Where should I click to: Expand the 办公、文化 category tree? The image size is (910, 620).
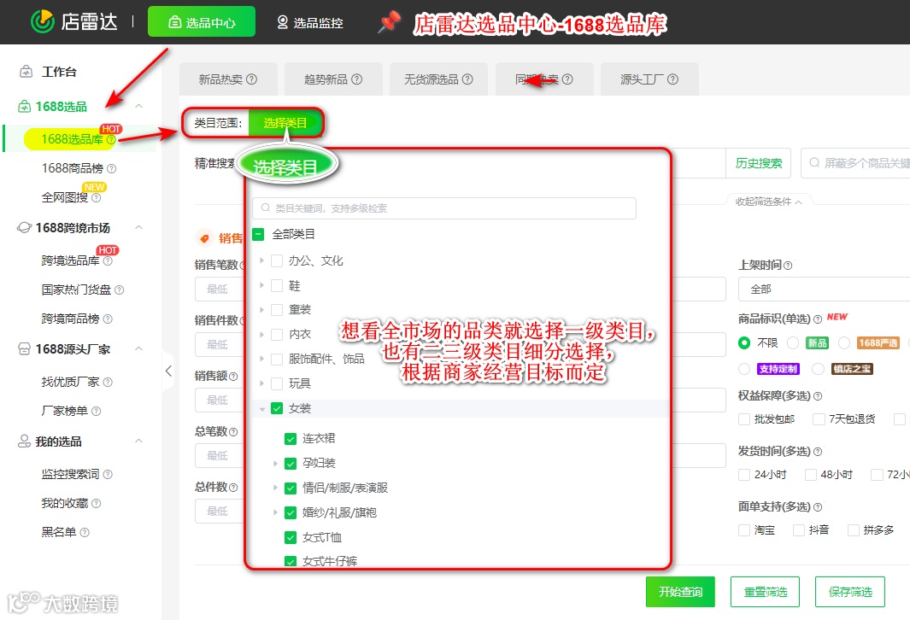point(261,261)
